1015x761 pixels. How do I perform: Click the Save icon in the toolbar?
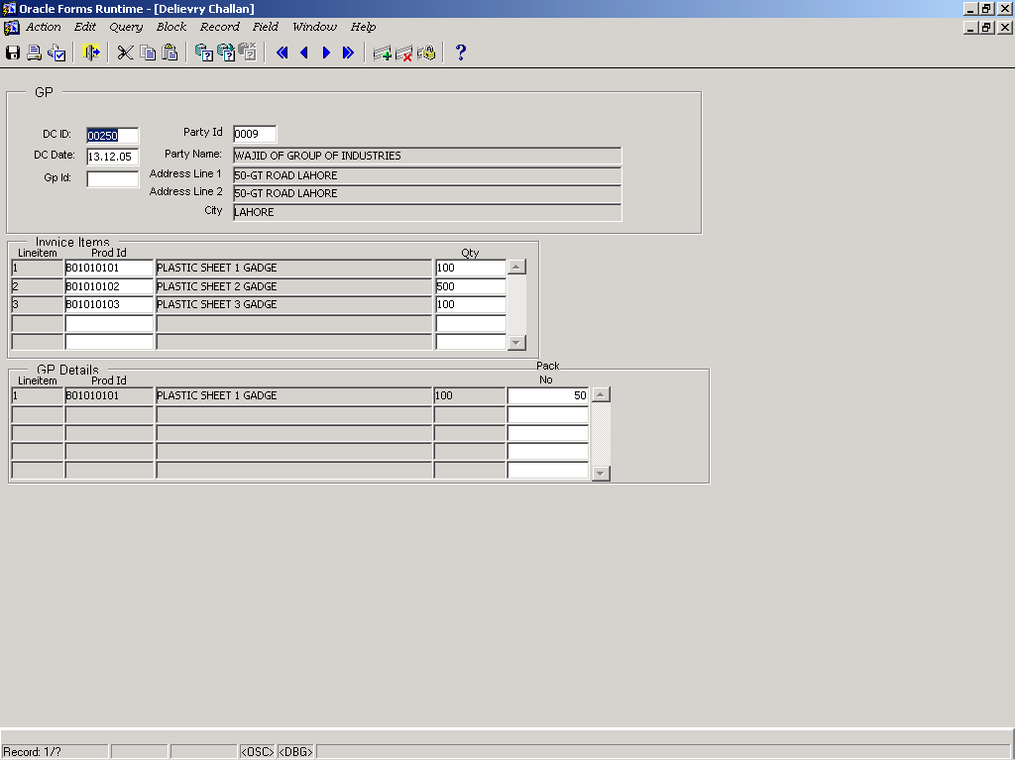[13, 53]
